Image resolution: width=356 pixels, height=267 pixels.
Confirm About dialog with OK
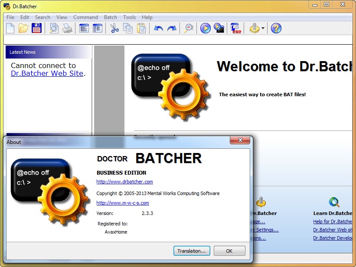point(229,251)
